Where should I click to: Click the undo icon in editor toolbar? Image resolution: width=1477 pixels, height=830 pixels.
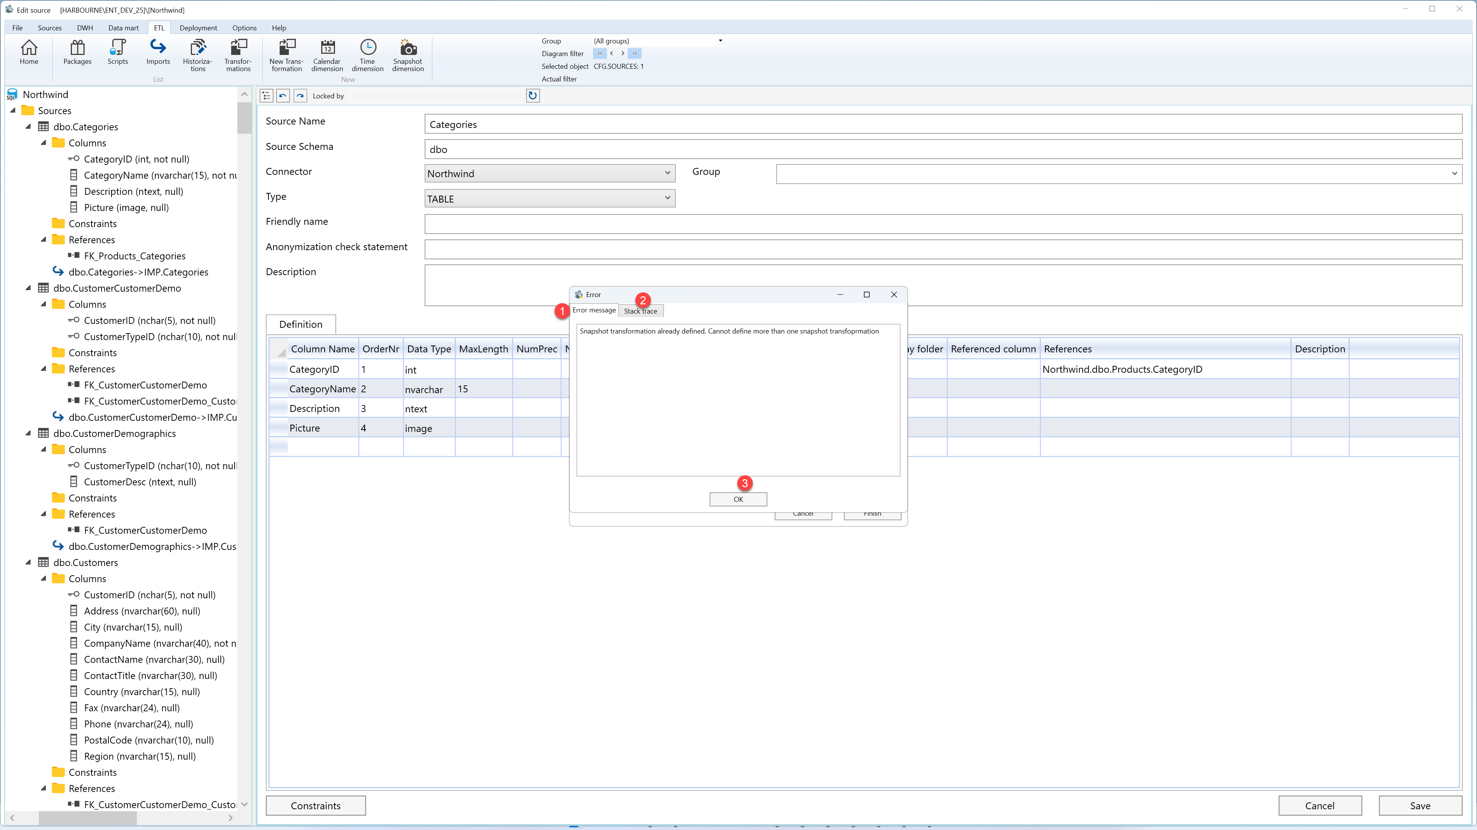pos(283,96)
